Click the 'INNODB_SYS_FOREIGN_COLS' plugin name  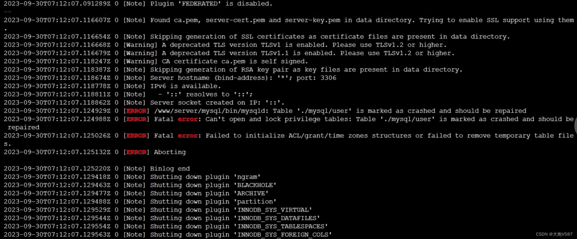(x=283, y=235)
